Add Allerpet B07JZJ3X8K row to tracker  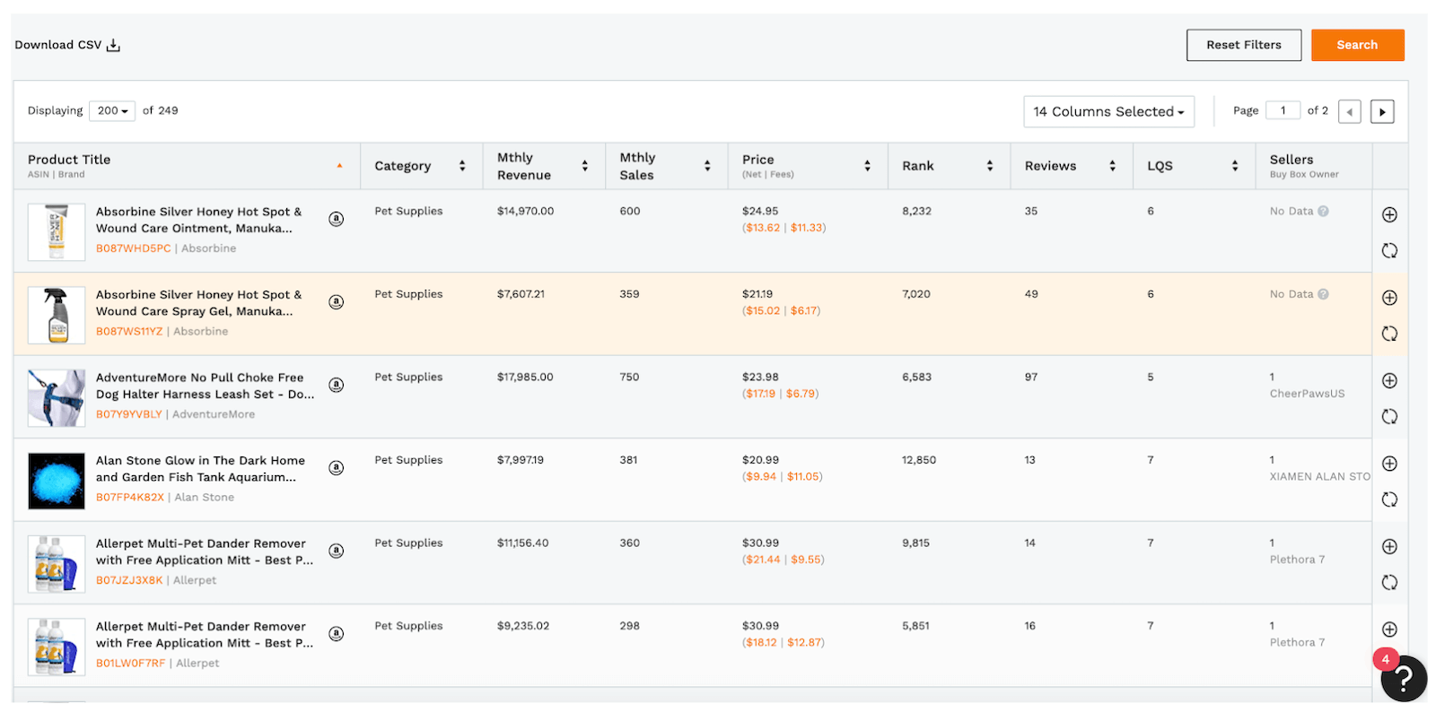coord(1389,546)
